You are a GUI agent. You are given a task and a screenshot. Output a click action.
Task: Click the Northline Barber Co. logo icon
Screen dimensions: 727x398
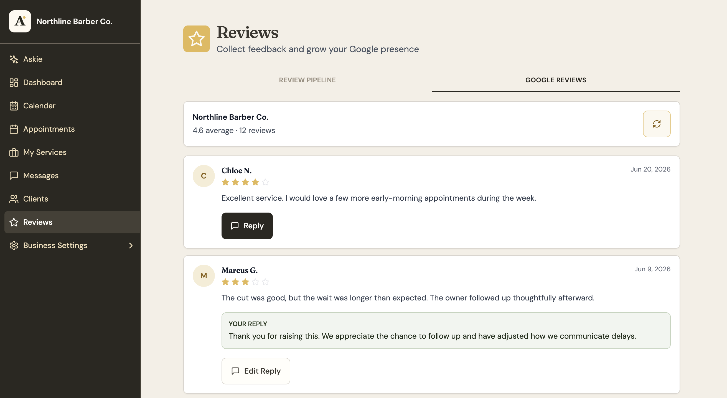20,21
